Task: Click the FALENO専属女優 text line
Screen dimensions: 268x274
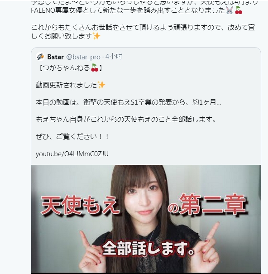Action: (128, 10)
